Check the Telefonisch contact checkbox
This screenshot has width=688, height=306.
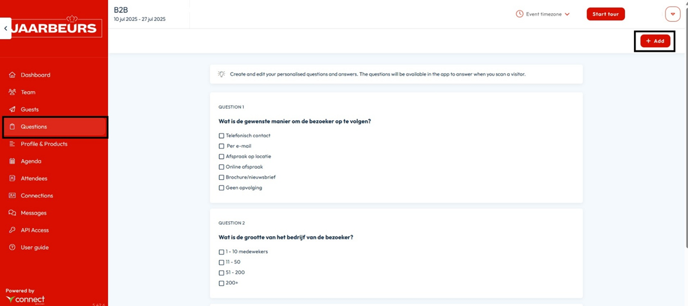(221, 136)
